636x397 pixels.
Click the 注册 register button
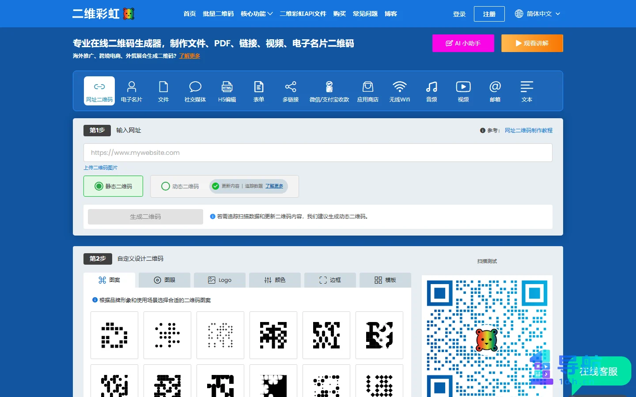click(489, 14)
